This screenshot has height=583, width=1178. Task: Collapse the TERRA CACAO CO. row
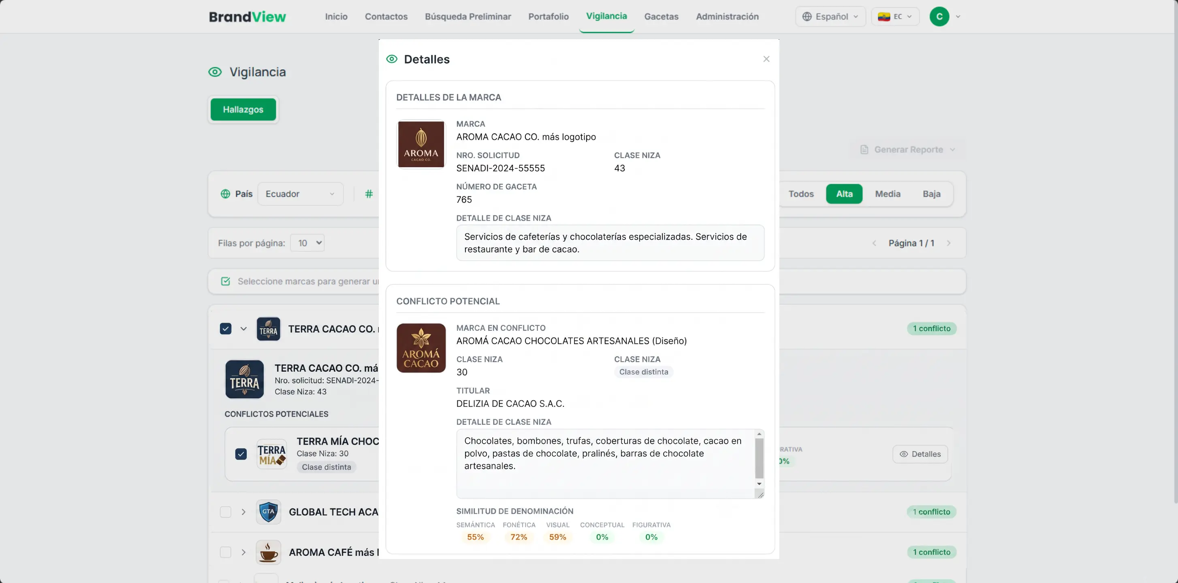[x=243, y=328]
